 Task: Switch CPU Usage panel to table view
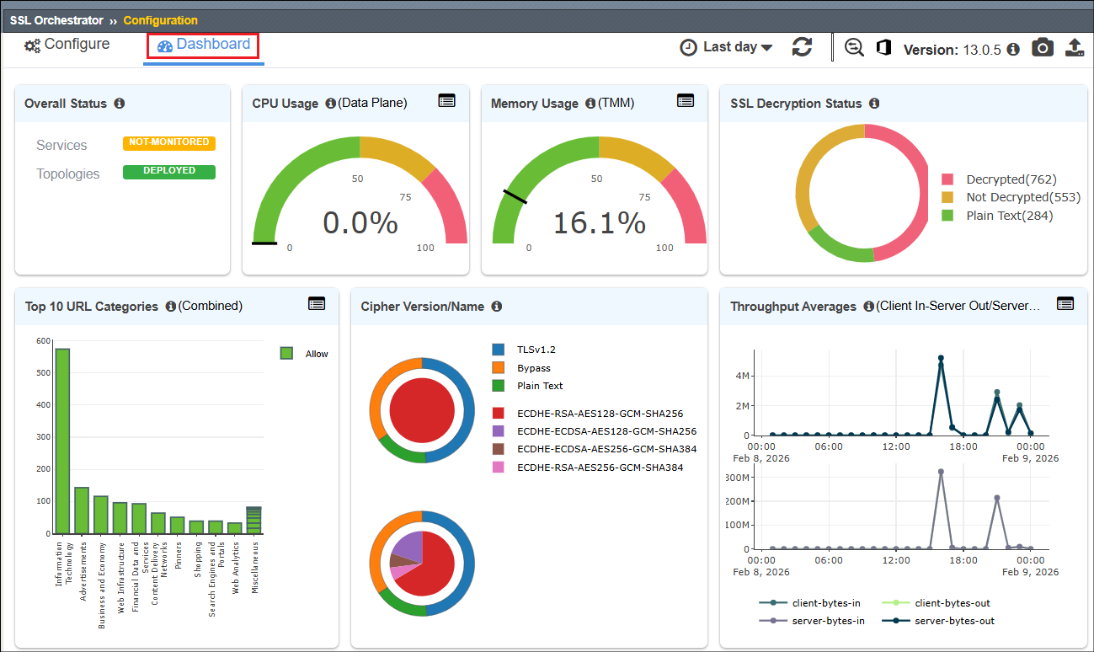[446, 101]
